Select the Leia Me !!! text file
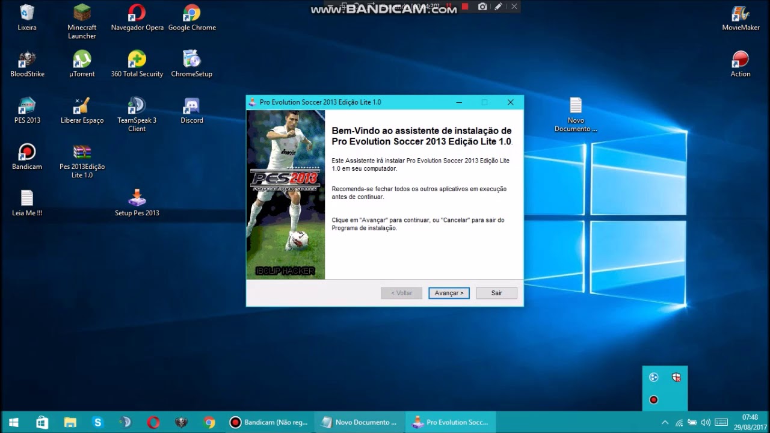Screen dimensions: 770x433 coord(27,203)
